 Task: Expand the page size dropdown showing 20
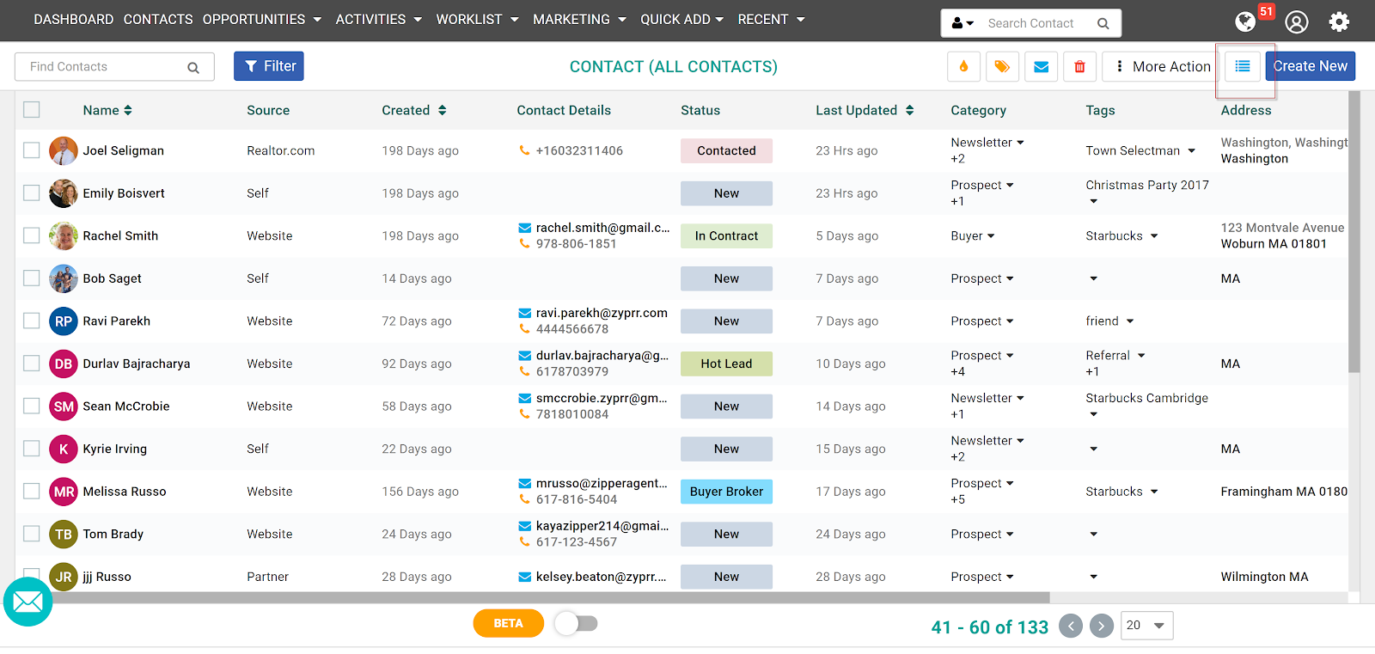1148,626
